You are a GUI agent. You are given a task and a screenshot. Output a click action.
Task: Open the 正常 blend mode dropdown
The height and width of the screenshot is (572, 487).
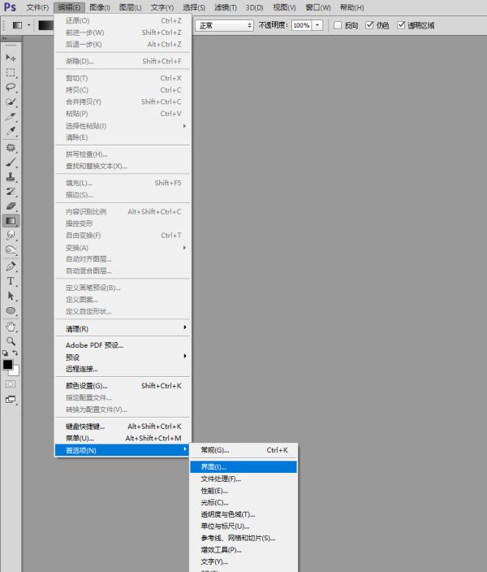(x=224, y=25)
